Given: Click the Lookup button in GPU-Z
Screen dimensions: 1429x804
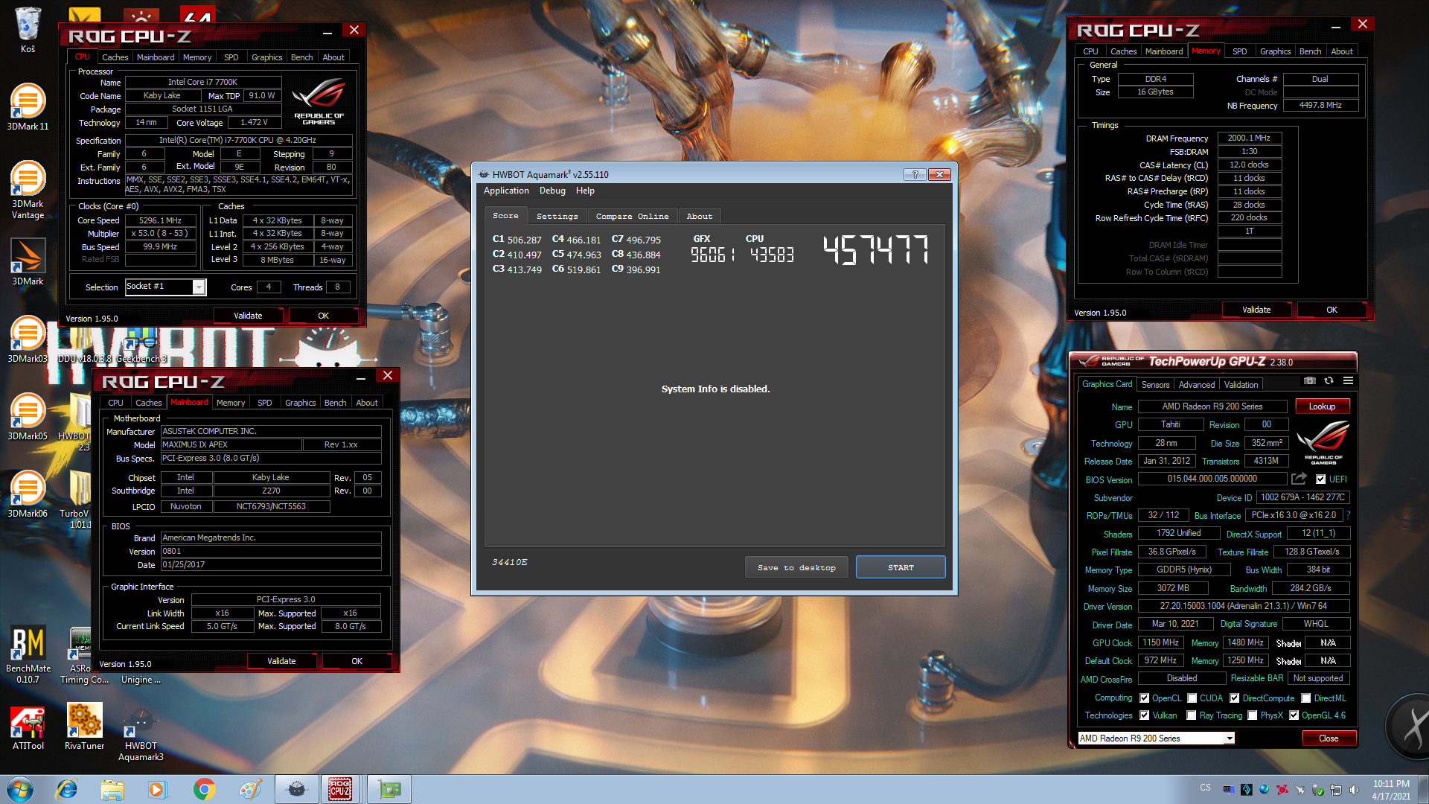Looking at the screenshot, I should pos(1322,406).
